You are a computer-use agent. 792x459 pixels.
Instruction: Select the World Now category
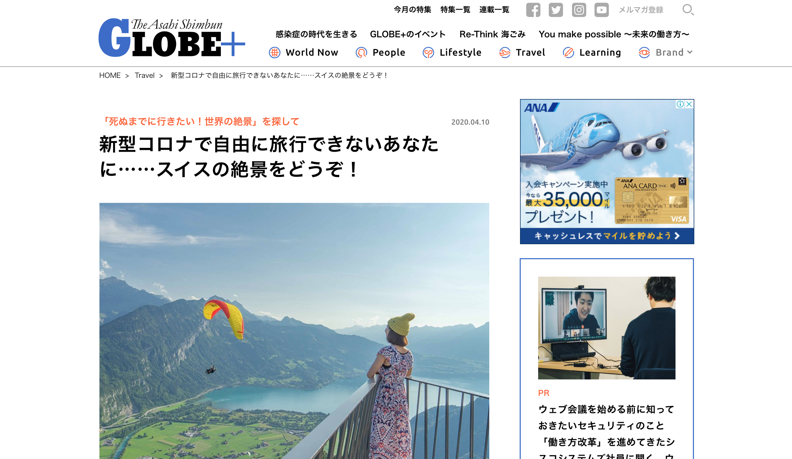pyautogui.click(x=303, y=52)
